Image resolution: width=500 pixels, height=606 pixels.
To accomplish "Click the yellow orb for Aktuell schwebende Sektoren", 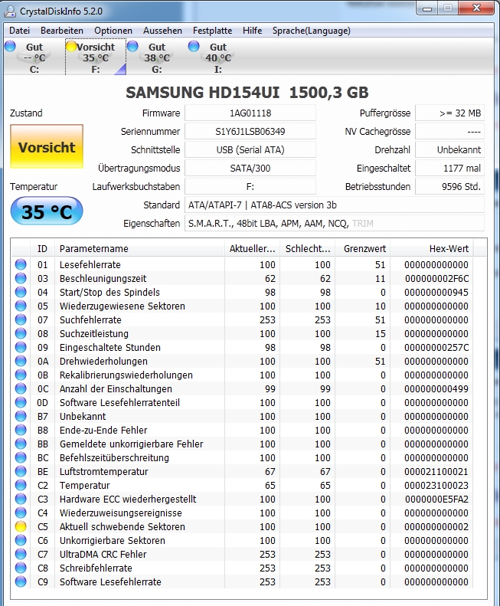I will click(21, 526).
